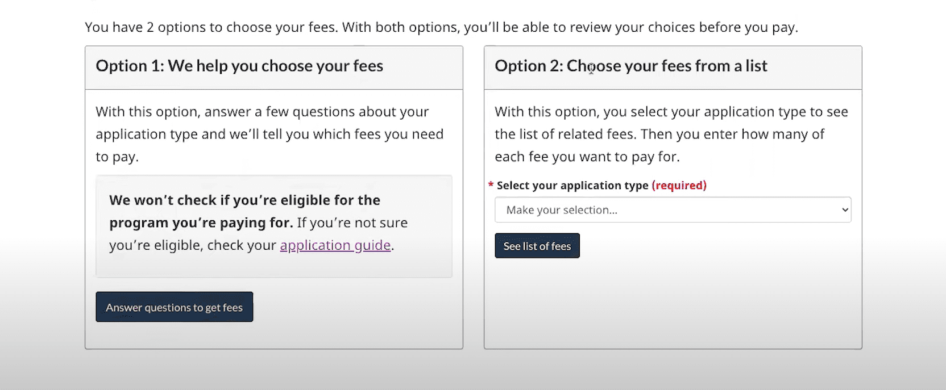Click the required field asterisk marker
This screenshot has width=946, height=390.
(490, 184)
